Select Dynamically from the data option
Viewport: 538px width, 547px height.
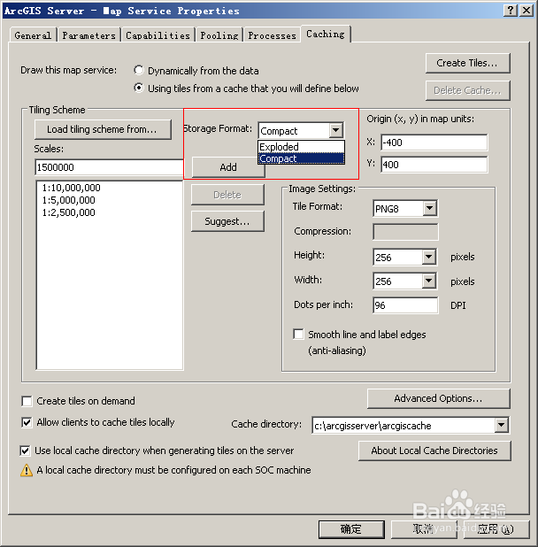139,70
